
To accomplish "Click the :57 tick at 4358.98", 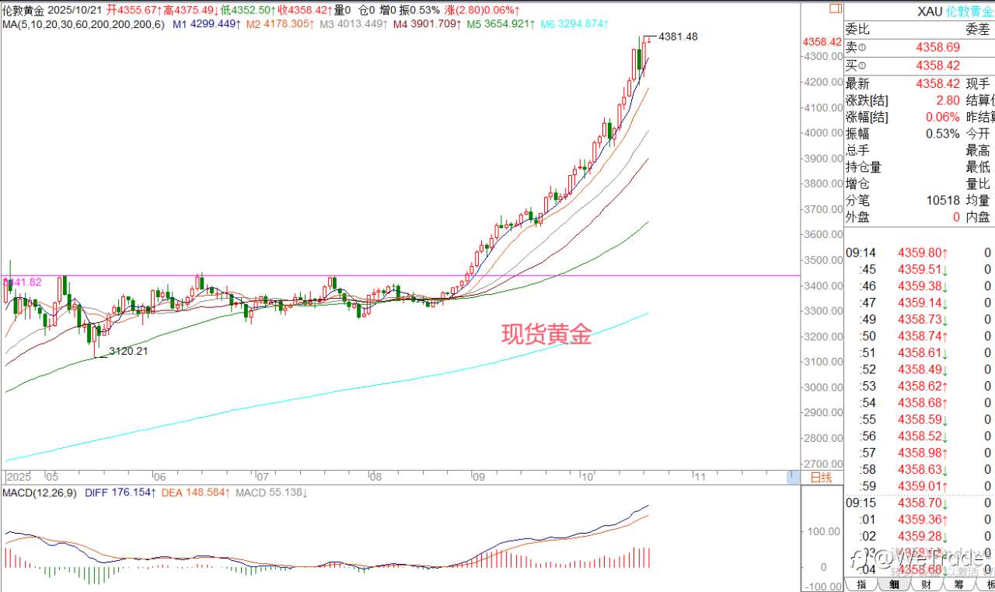I will pos(920,453).
